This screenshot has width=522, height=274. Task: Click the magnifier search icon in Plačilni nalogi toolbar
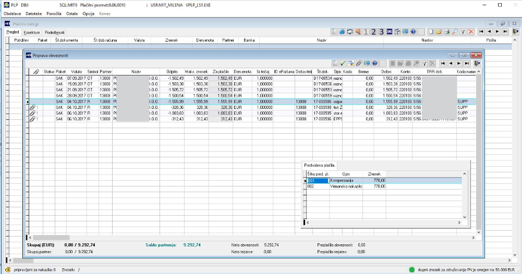(455, 32)
